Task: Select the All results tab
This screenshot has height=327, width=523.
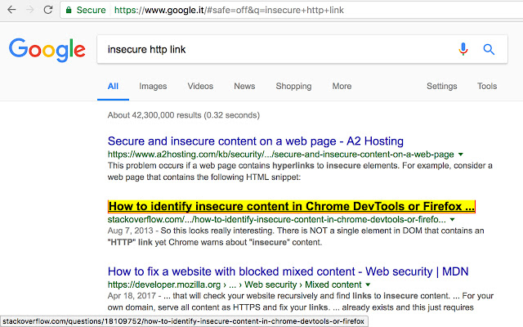Action: [113, 86]
